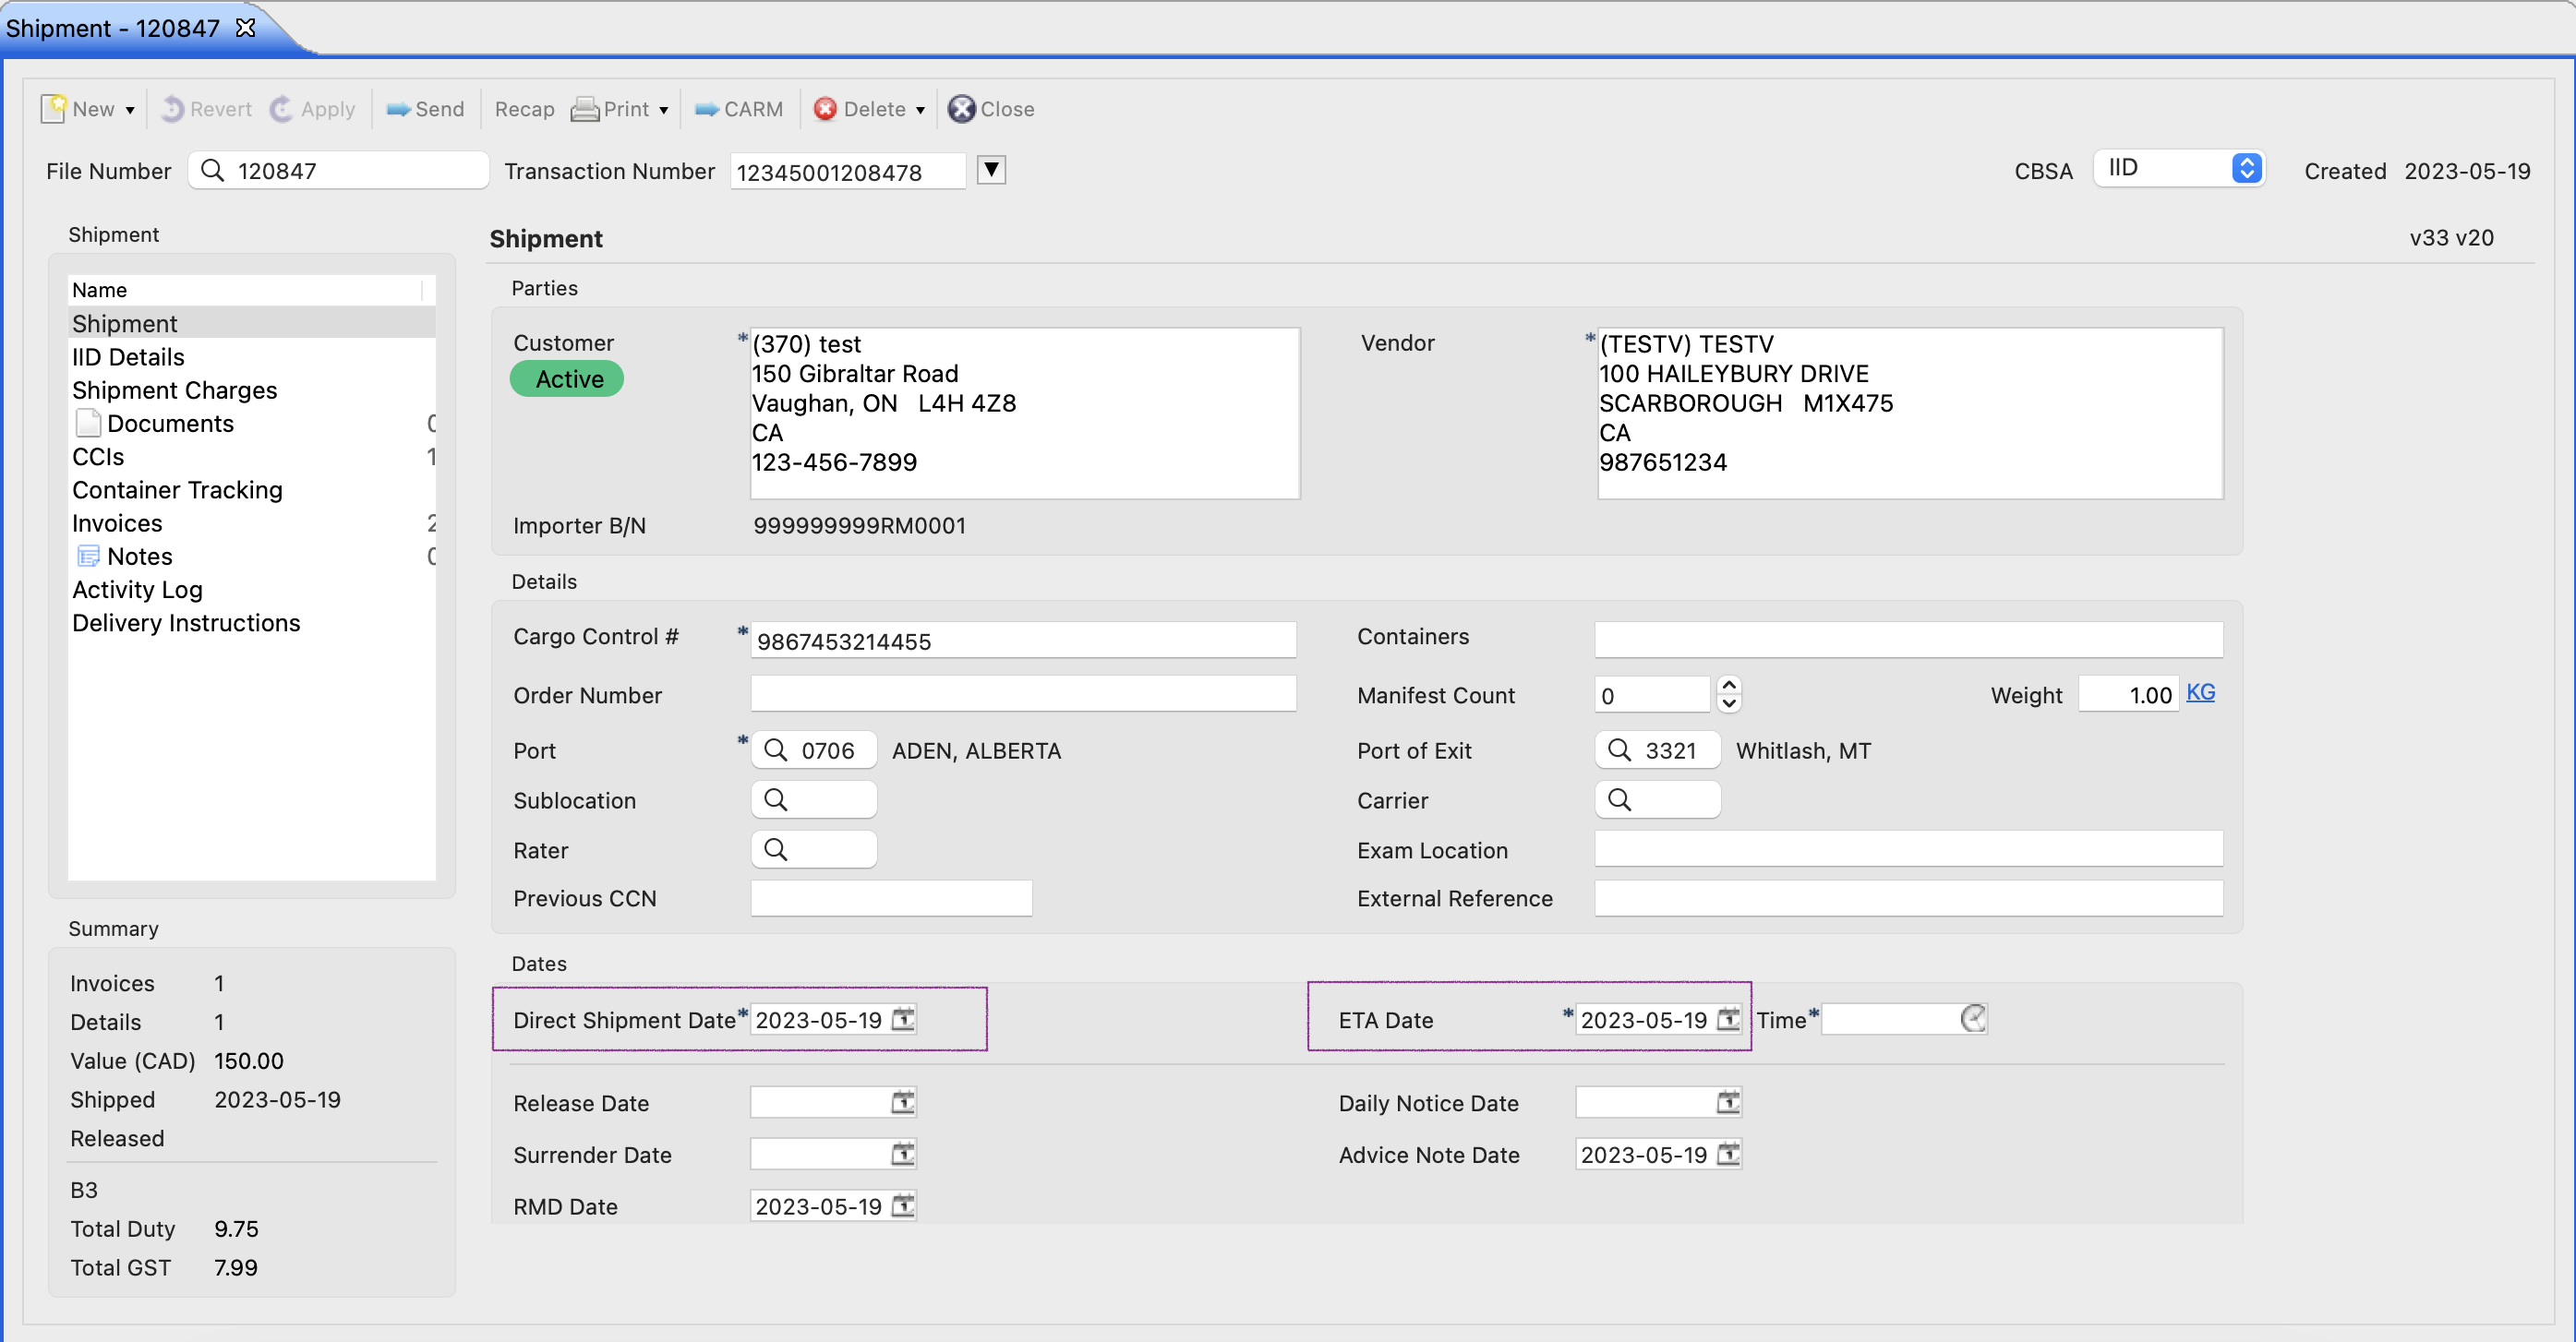Image resolution: width=2576 pixels, height=1342 pixels.
Task: Open the Recap view
Action: tap(524, 109)
